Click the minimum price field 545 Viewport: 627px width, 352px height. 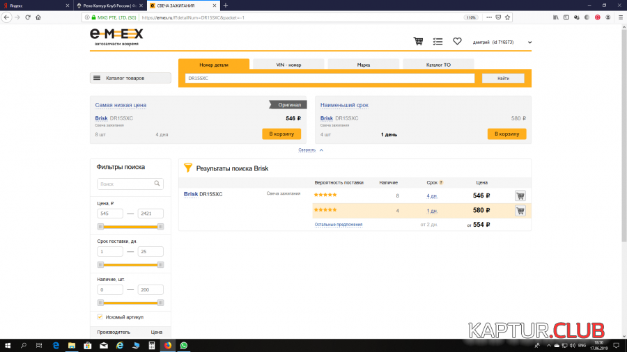(110, 214)
